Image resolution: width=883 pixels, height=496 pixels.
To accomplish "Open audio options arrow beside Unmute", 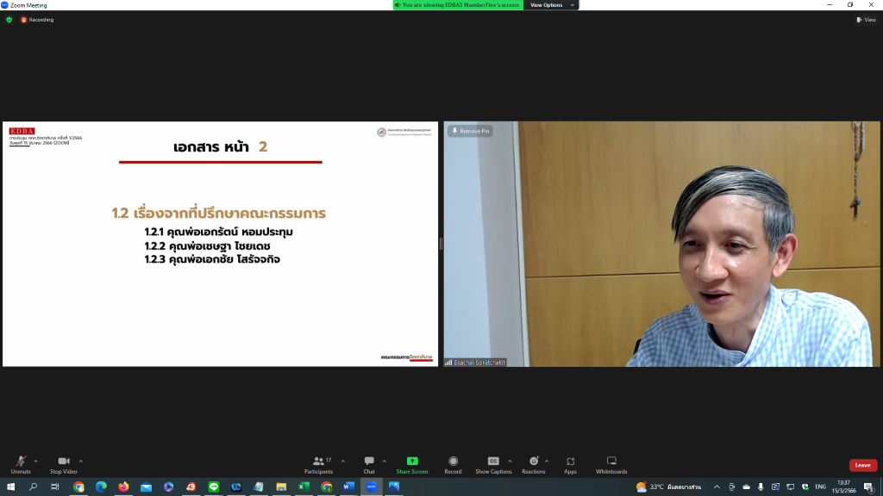I will pos(36,462).
